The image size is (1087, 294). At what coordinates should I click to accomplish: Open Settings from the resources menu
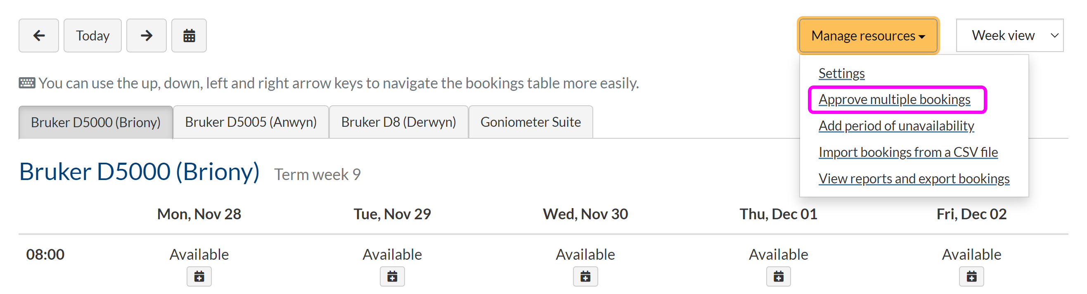click(841, 73)
